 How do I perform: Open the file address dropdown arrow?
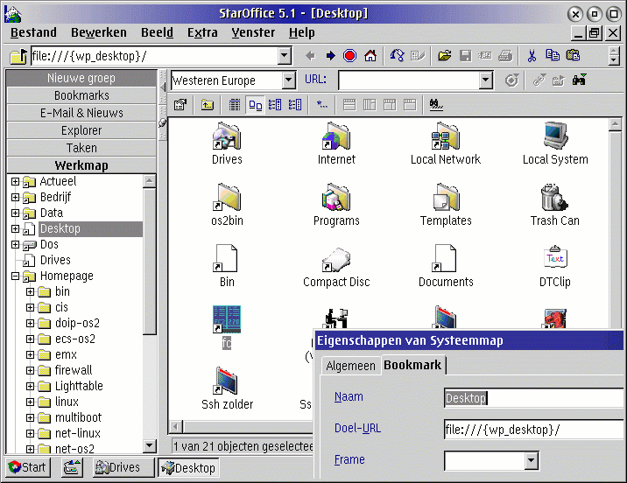[x=285, y=55]
